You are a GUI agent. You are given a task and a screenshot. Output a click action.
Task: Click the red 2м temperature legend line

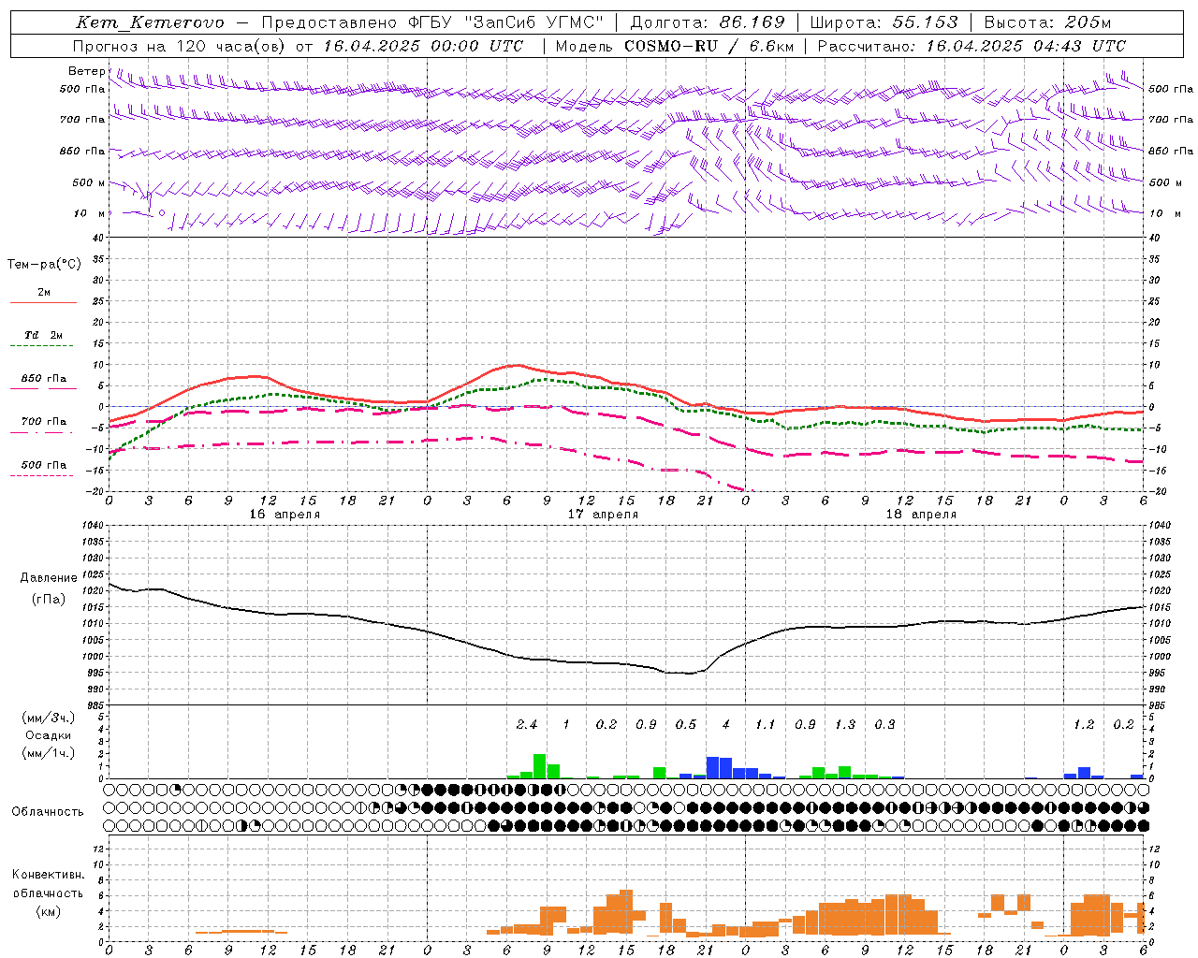(43, 302)
